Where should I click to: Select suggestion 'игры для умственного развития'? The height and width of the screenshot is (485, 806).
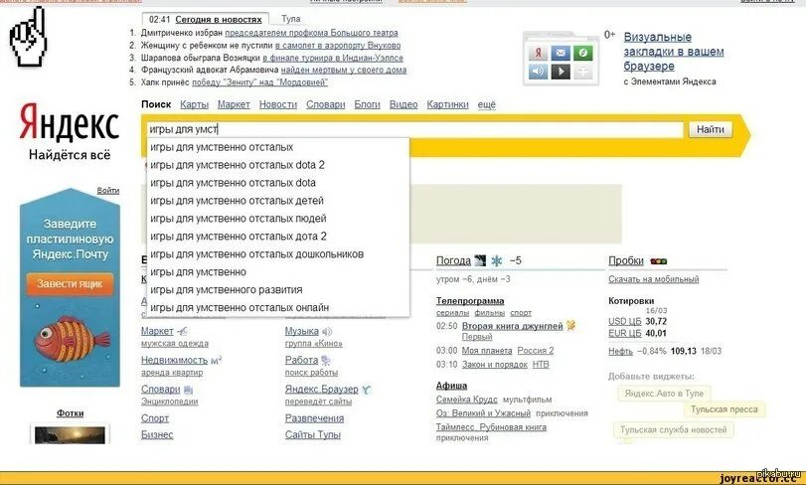tap(278, 290)
